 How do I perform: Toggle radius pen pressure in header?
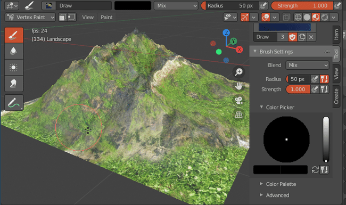(x=263, y=5)
